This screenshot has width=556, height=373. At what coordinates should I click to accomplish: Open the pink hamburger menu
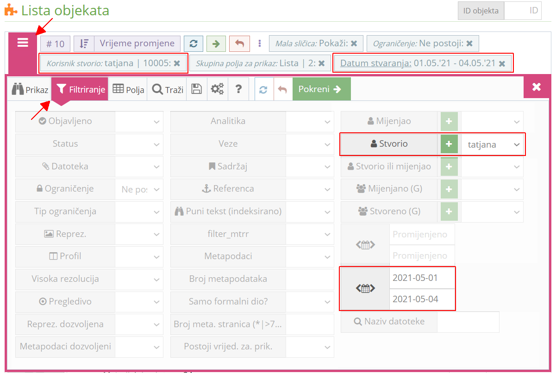[x=23, y=44]
